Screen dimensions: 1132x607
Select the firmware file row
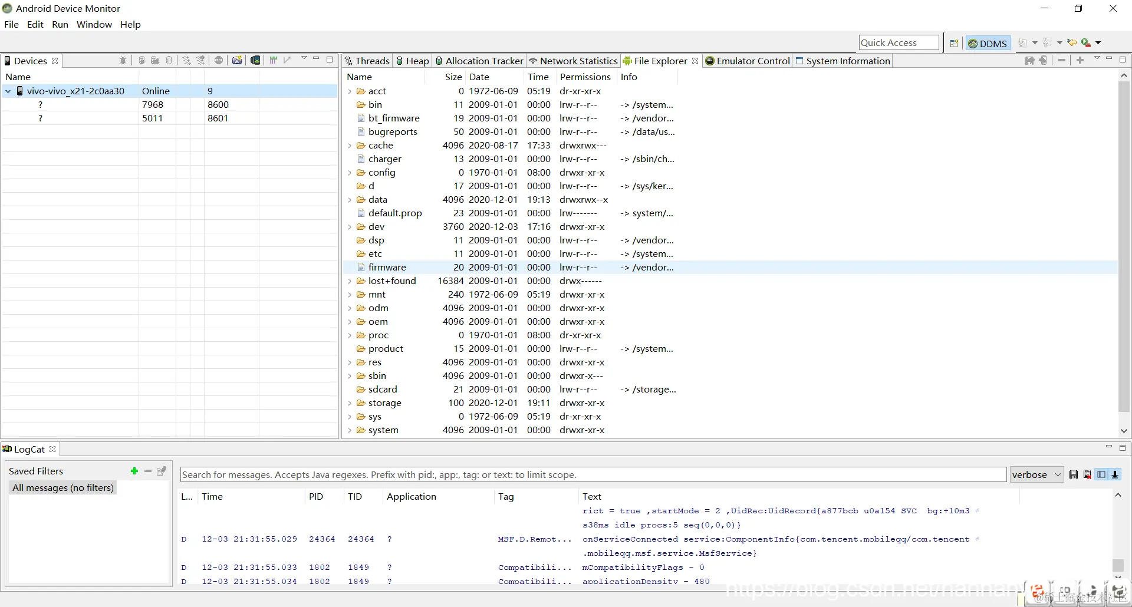coord(730,268)
